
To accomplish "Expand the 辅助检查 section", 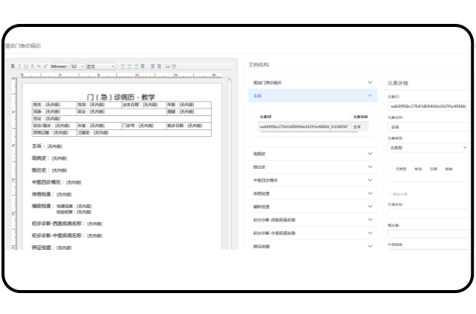I will [x=313, y=206].
